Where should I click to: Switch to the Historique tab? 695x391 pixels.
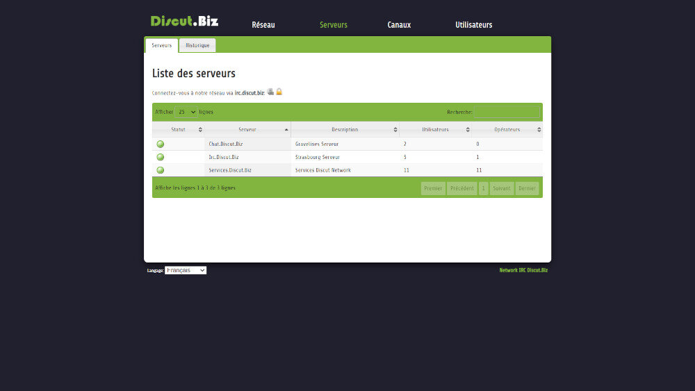tap(197, 46)
